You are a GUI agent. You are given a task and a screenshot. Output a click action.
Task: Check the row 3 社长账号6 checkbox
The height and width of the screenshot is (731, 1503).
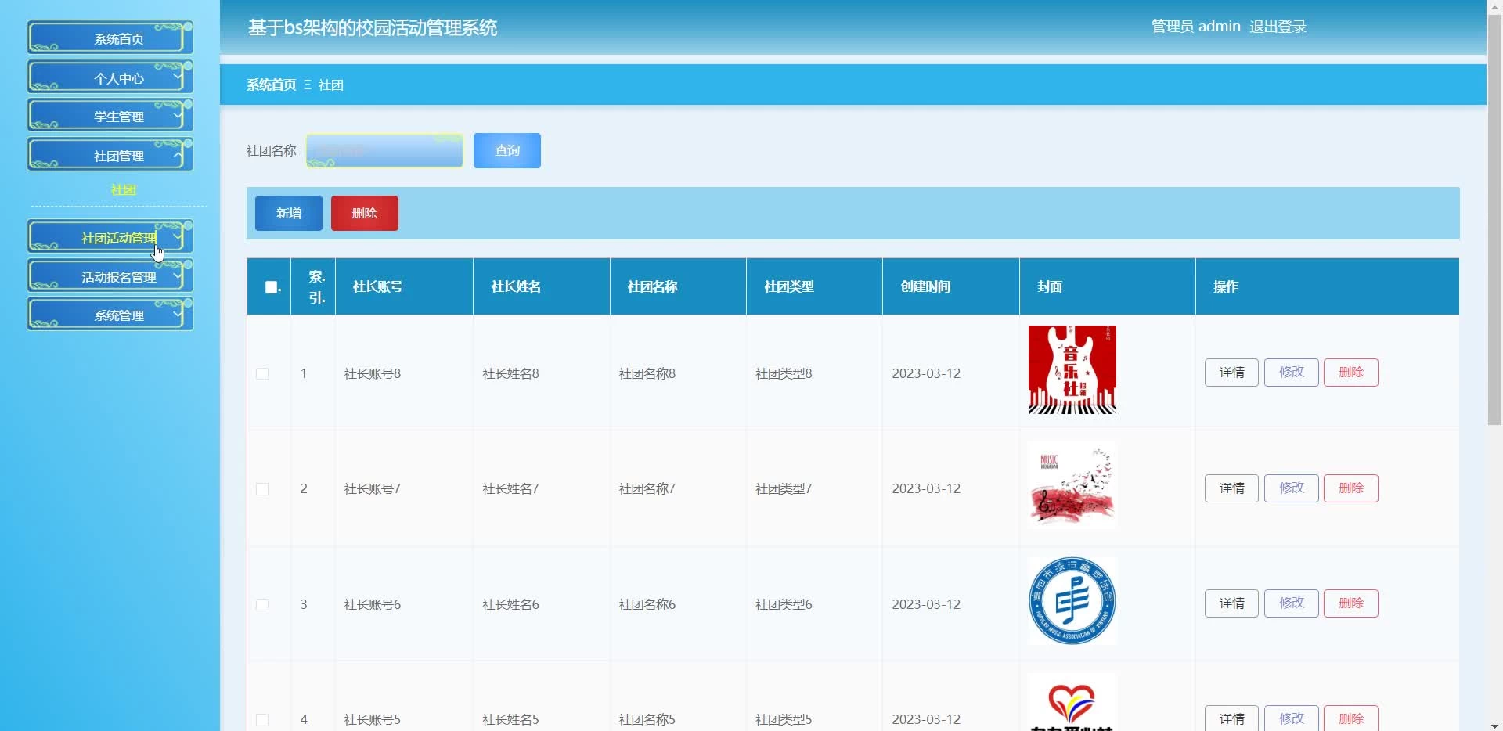[x=262, y=604]
